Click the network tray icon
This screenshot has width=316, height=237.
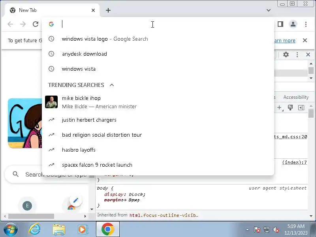266,229
